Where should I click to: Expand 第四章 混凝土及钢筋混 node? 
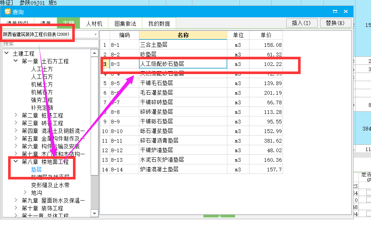click(16, 131)
